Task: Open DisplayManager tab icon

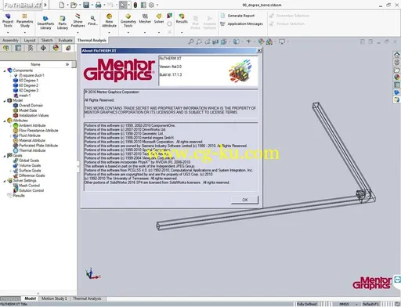Action: (x=56, y=48)
